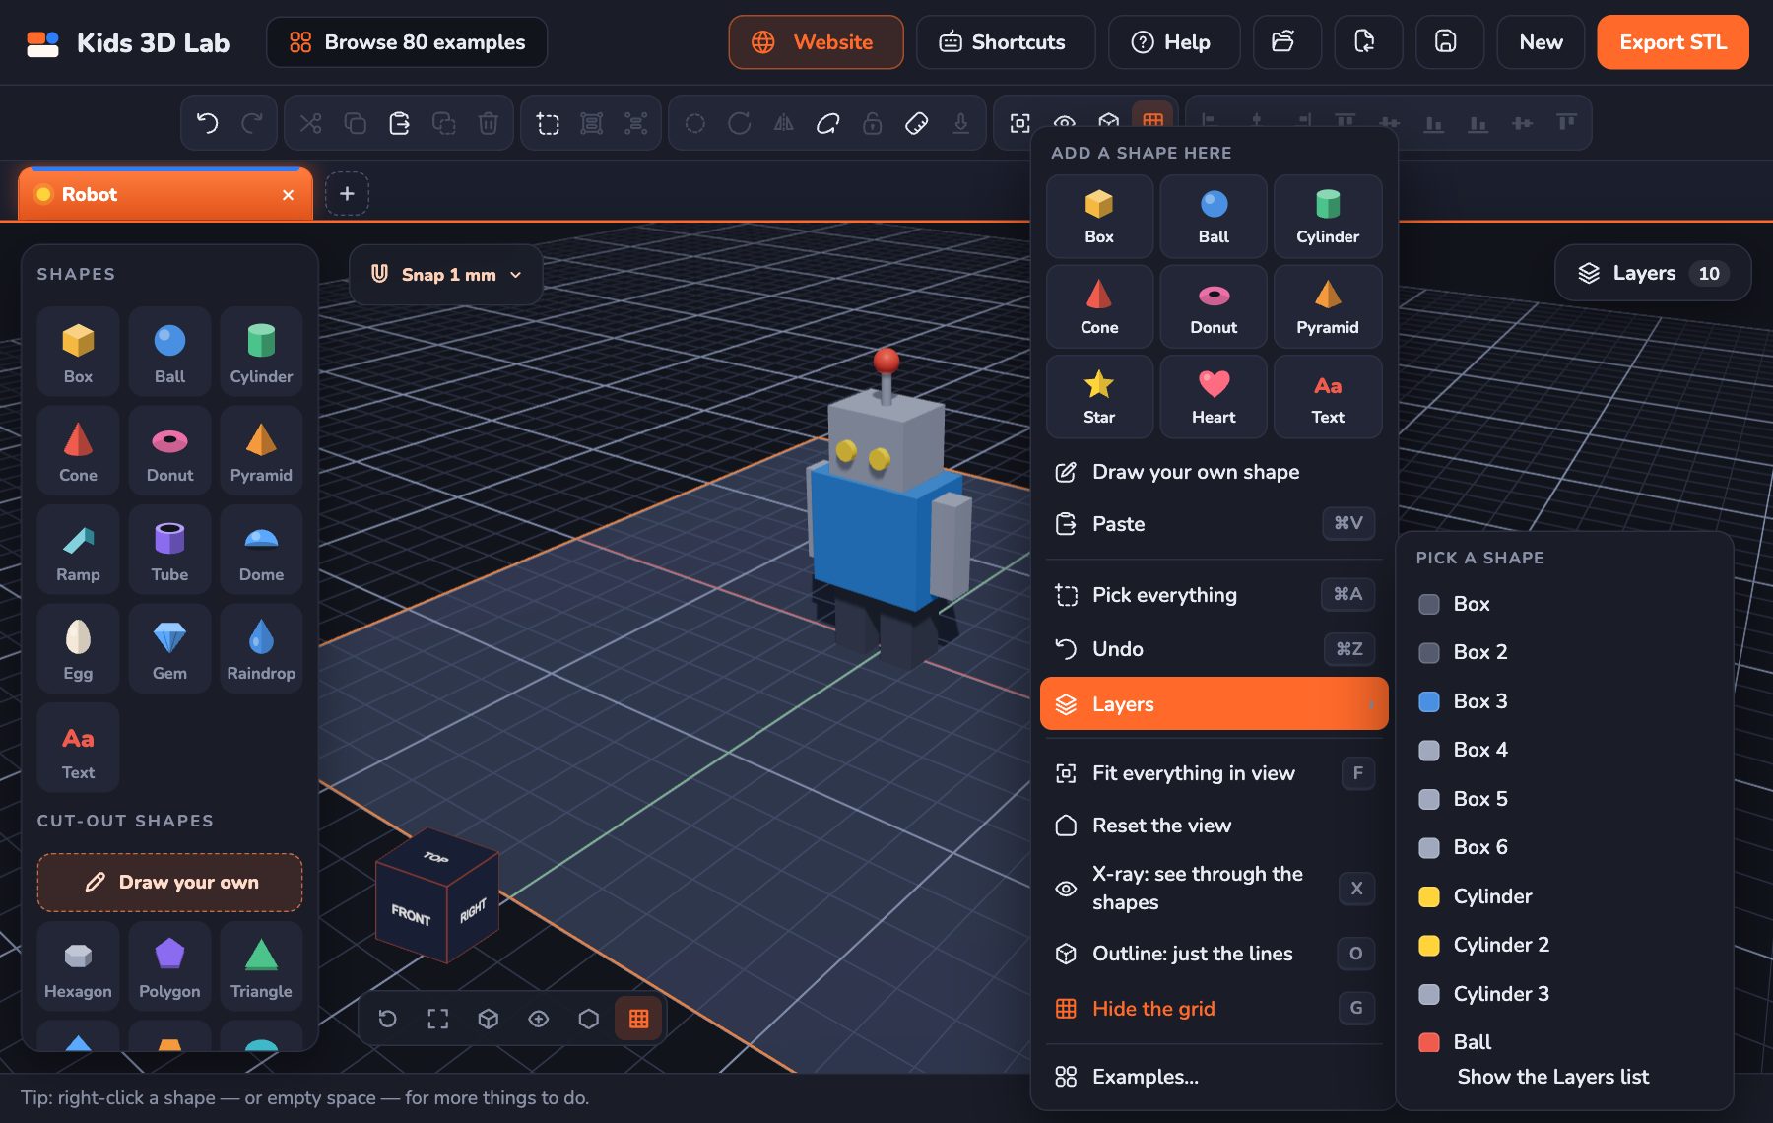Click reset view icon in bottom view bar
Viewport: 1773px width, 1123px height.
[387, 1019]
